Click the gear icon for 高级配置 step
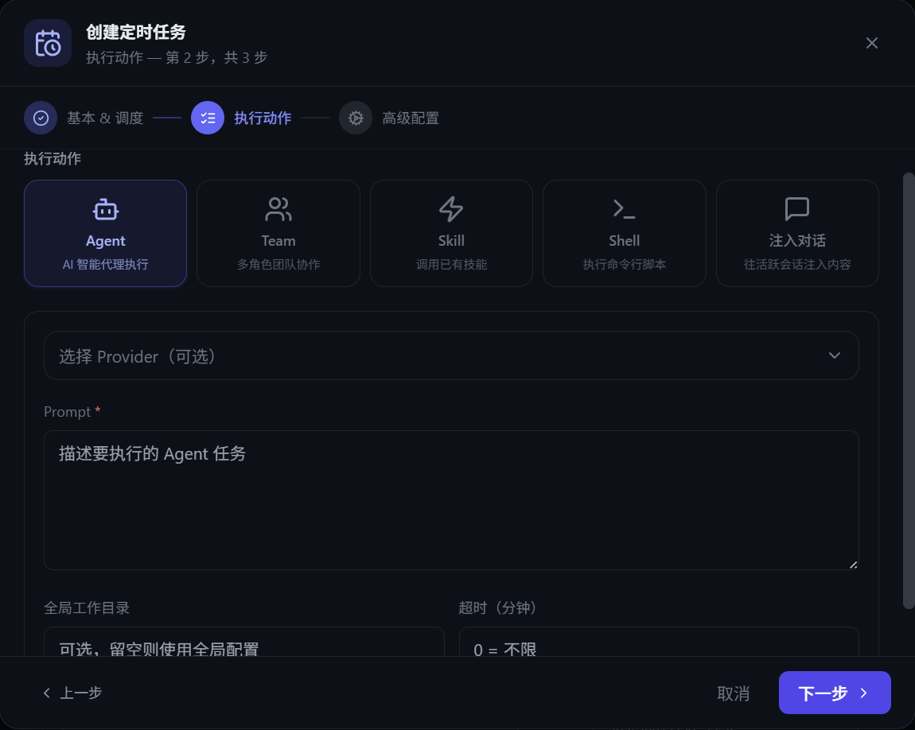 356,118
